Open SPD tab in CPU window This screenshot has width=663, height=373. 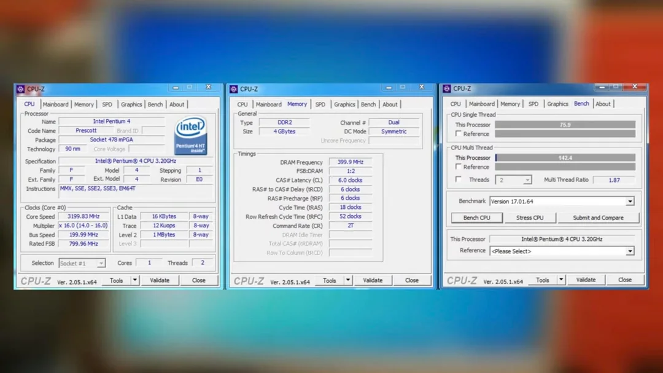(107, 104)
